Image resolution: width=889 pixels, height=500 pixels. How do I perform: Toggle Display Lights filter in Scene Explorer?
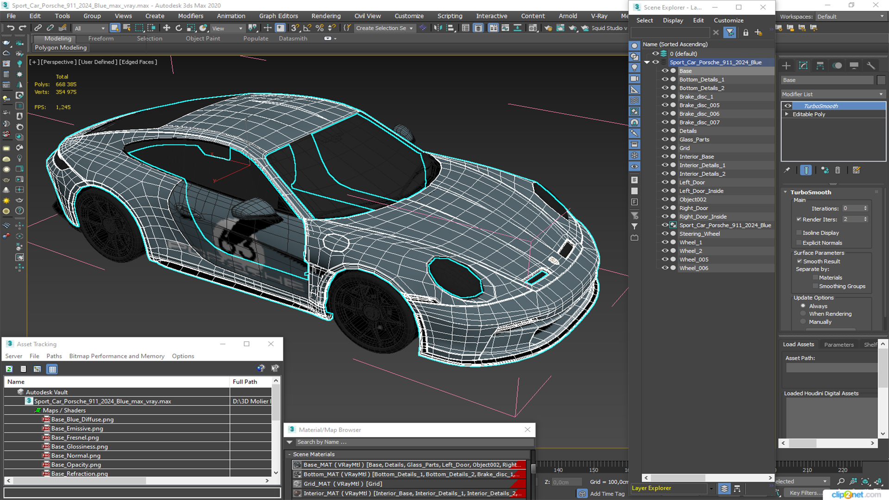coord(634,68)
